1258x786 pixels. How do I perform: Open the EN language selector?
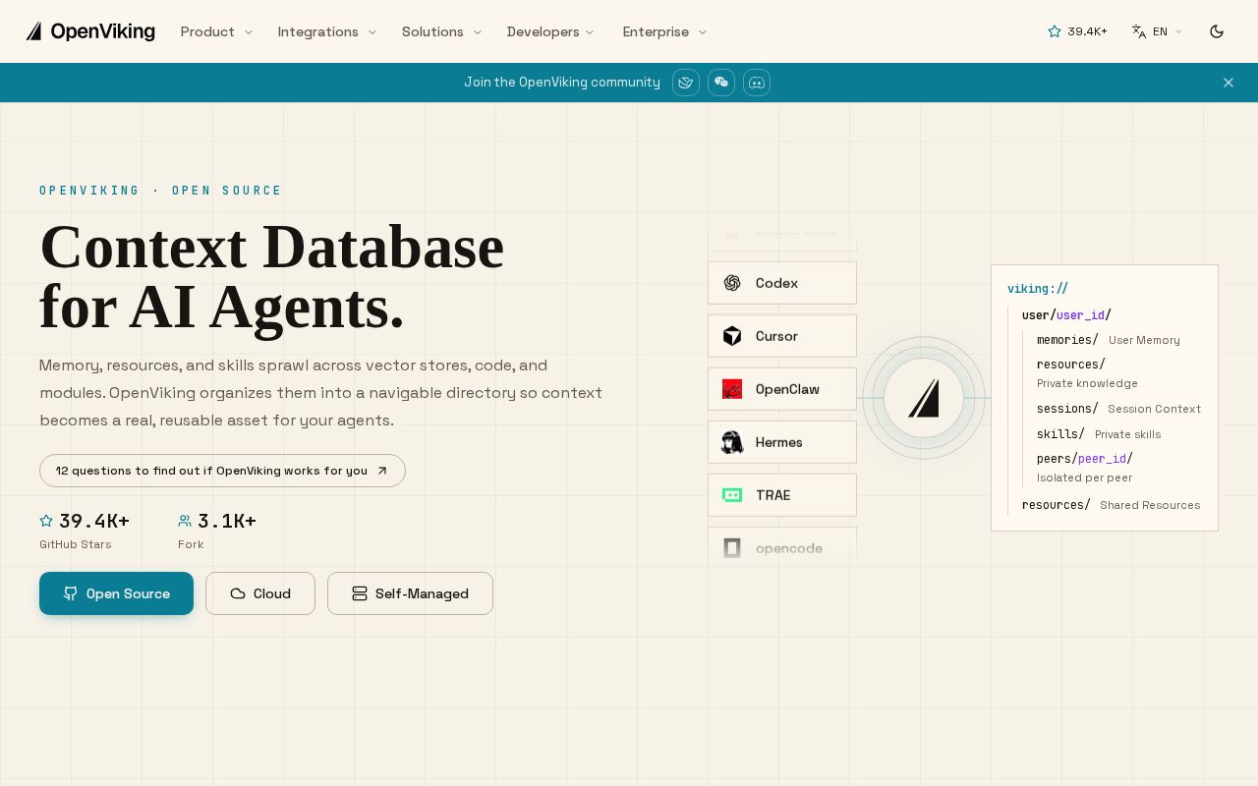click(1157, 31)
